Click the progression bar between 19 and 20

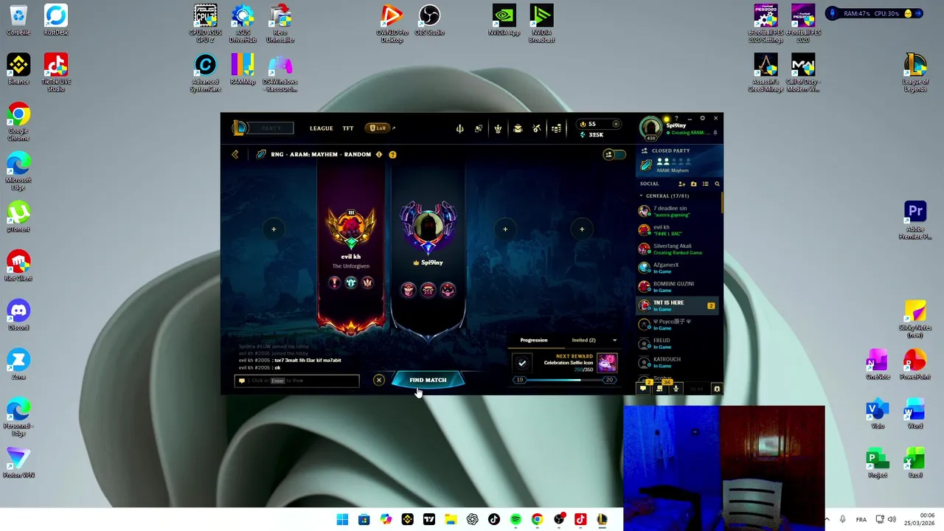pos(564,380)
